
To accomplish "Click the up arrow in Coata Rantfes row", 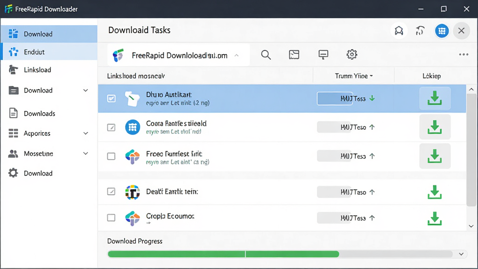I will click(x=372, y=127).
